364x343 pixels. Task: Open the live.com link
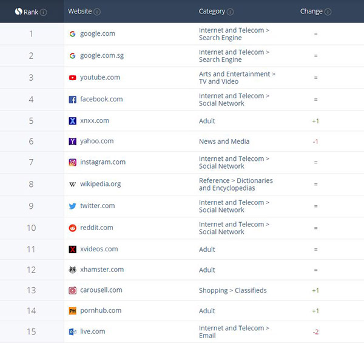tap(93, 331)
